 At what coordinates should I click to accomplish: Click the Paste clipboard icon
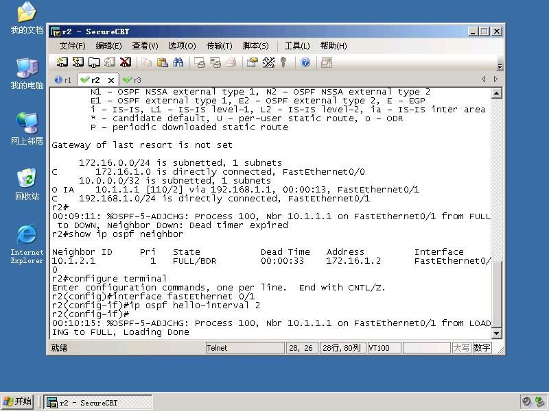pos(162,62)
